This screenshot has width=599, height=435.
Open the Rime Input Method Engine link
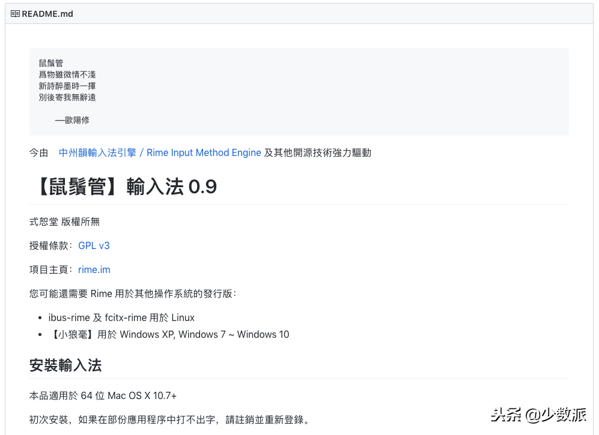(x=160, y=152)
